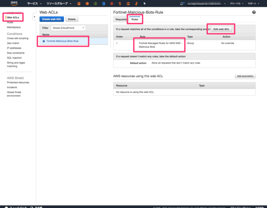The image size is (267, 208).
Task: Click the white pin shortcut icon
Action: point(144,3)
